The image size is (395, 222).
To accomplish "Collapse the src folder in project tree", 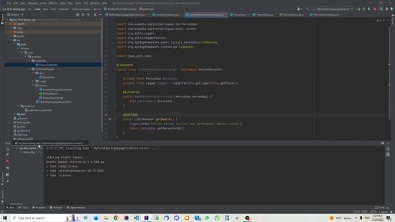I will 11,40.
